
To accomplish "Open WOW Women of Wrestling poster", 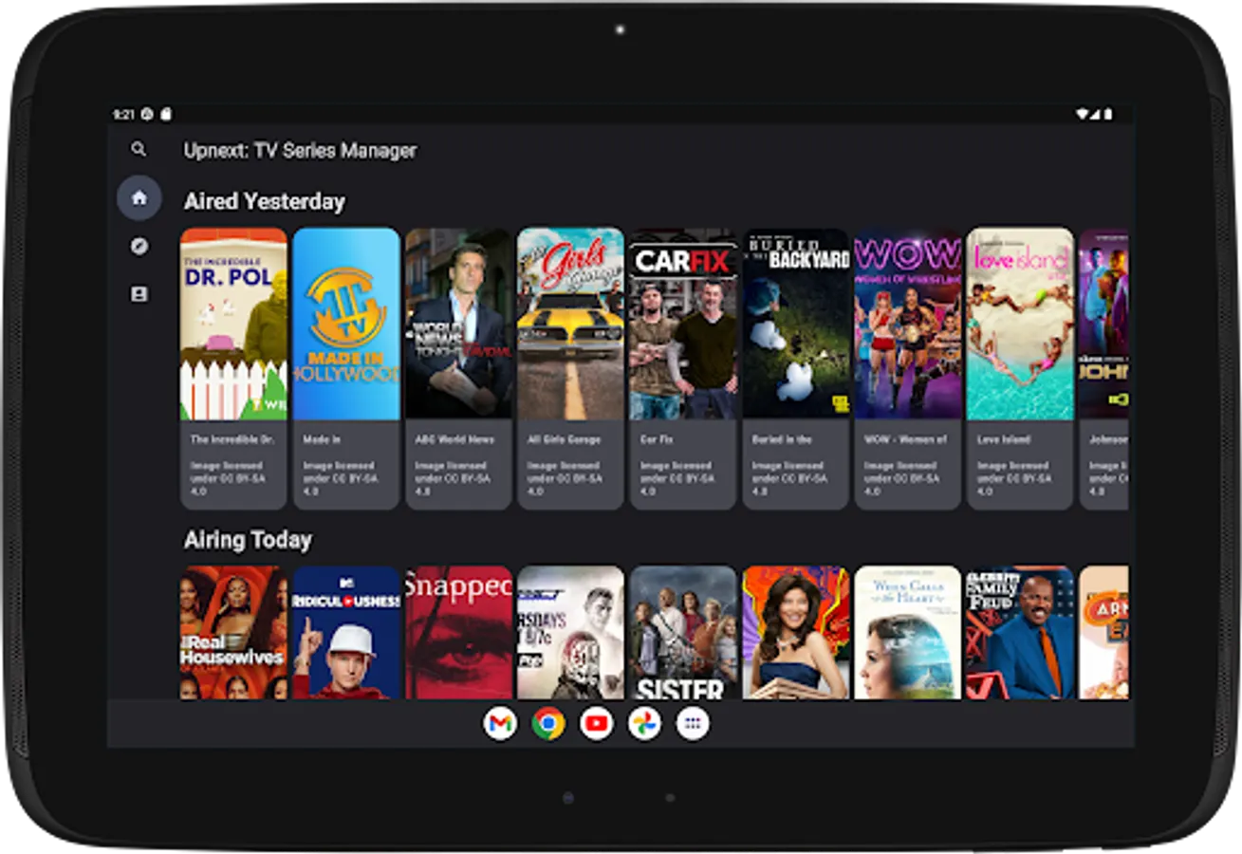I will pyautogui.click(x=908, y=324).
